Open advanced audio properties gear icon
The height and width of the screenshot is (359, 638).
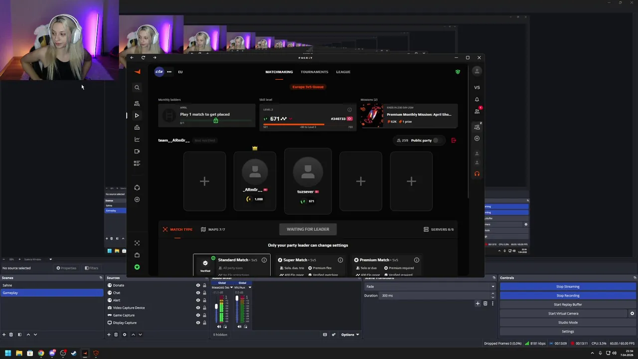(x=333, y=335)
